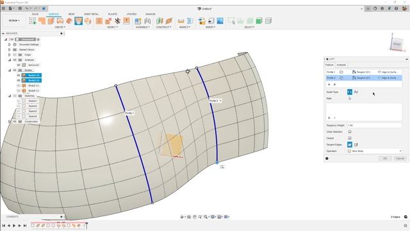Expand the Named Views node
The width and height of the screenshot is (410, 231).
pyautogui.click(x=10, y=49)
